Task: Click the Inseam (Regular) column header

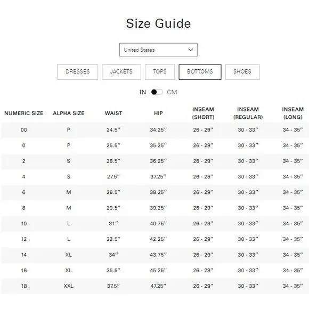Action: (248, 113)
